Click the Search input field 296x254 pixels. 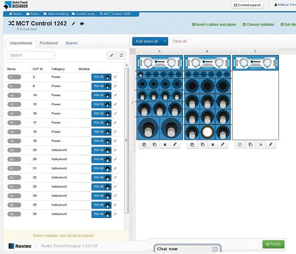pyautogui.click(x=31, y=55)
